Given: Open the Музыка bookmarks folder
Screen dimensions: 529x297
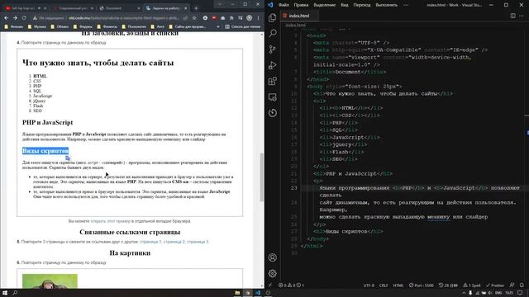Looking at the screenshot, I should point(37,26).
